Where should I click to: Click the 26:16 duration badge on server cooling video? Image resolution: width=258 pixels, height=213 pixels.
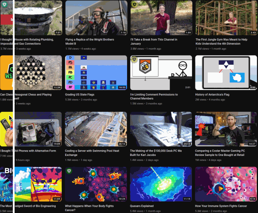click(x=122, y=144)
